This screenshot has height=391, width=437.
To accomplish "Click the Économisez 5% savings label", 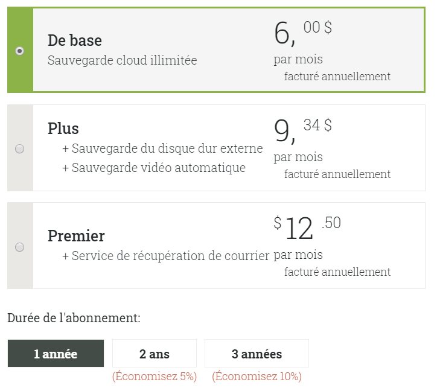I will tap(155, 377).
